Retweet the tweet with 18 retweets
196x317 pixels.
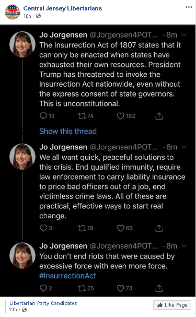(82, 228)
